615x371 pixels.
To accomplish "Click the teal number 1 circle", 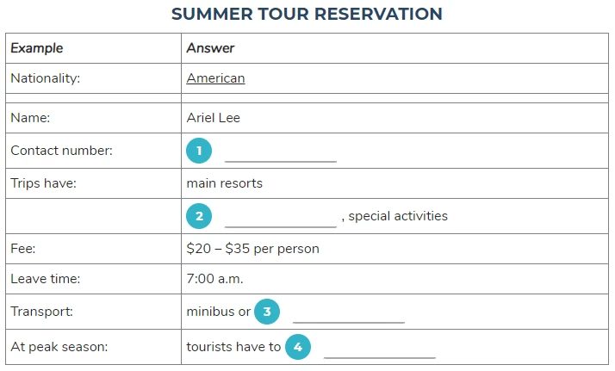I will (199, 151).
